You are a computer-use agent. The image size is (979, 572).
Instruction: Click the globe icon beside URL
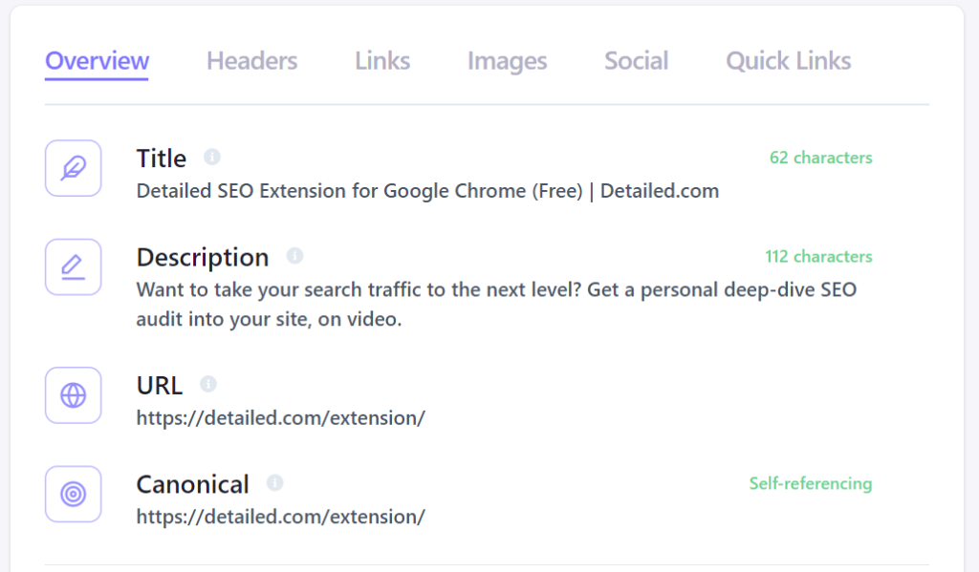tap(73, 394)
